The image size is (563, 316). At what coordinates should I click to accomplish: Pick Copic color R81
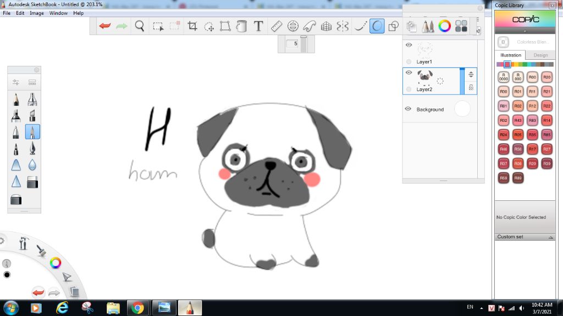coord(504,106)
